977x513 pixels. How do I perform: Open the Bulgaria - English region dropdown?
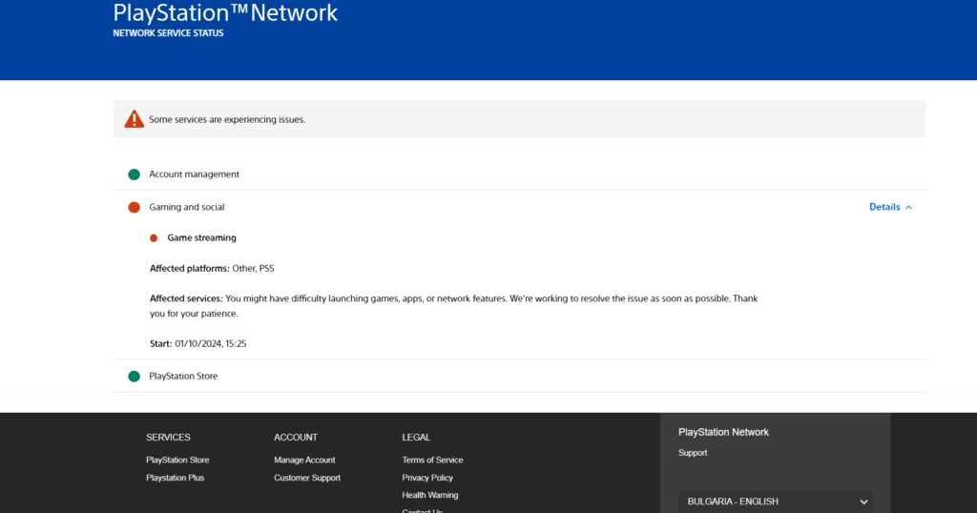(x=775, y=502)
